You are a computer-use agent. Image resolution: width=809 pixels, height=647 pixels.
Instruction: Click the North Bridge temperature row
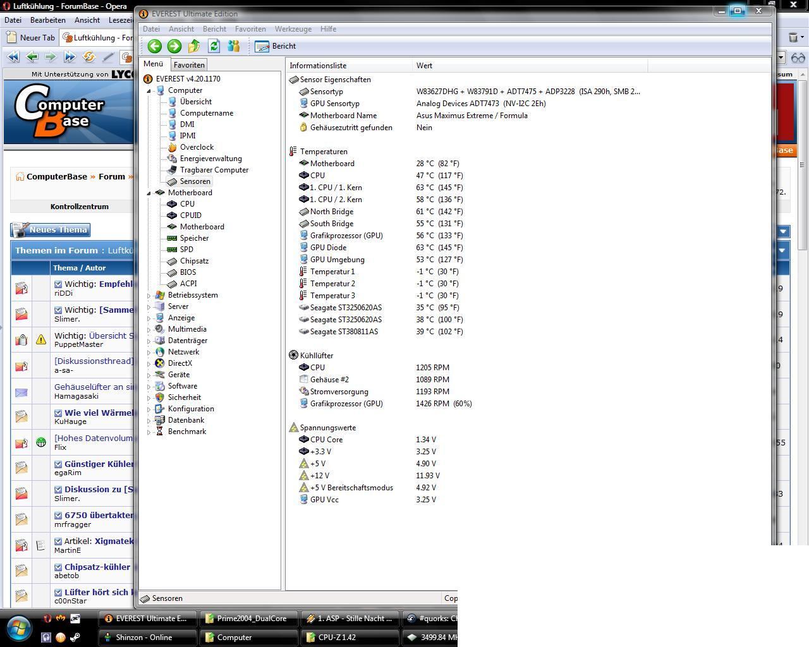pos(382,212)
